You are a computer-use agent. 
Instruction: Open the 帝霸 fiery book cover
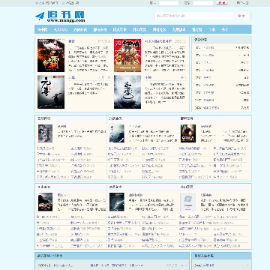coord(51,55)
